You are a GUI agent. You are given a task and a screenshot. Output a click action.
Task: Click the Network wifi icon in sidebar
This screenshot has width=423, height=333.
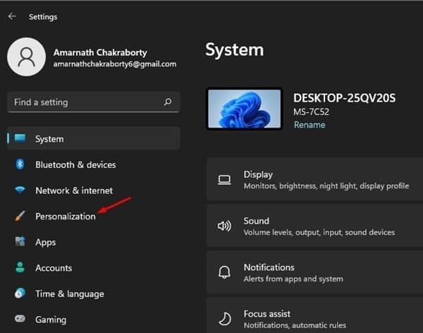[20, 190]
